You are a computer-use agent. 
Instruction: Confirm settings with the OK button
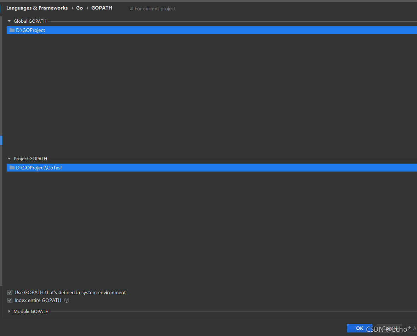click(x=360, y=328)
